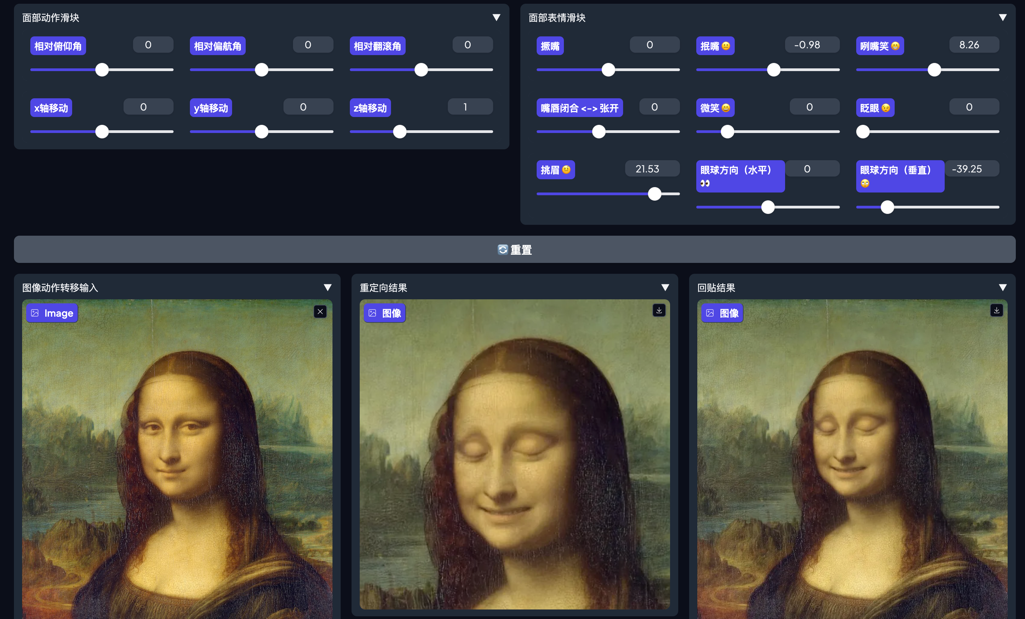Click the 面部表情滑块 panel title

557,18
